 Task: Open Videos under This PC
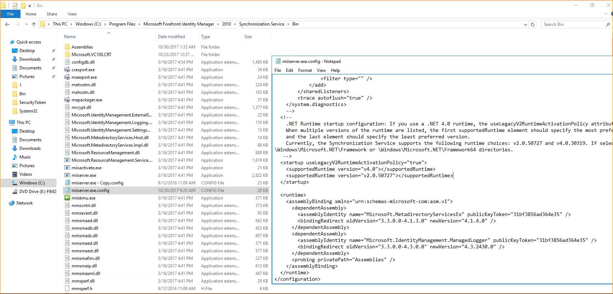point(26,174)
